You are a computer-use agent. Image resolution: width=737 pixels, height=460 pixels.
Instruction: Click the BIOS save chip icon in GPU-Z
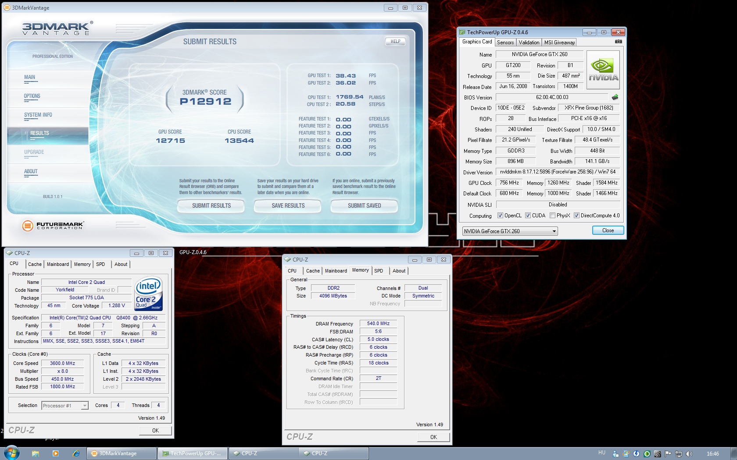[615, 97]
